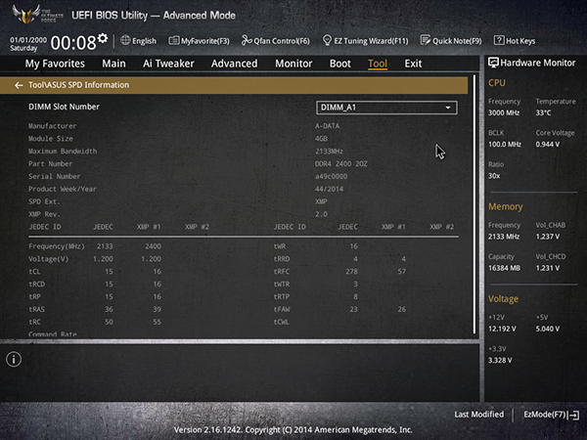Click the Hot Keys question mark icon

pyautogui.click(x=499, y=40)
